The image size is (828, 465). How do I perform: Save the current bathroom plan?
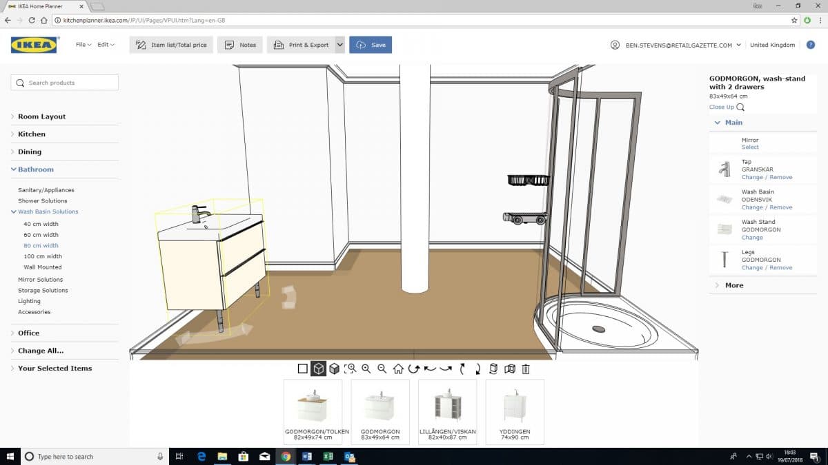click(371, 43)
